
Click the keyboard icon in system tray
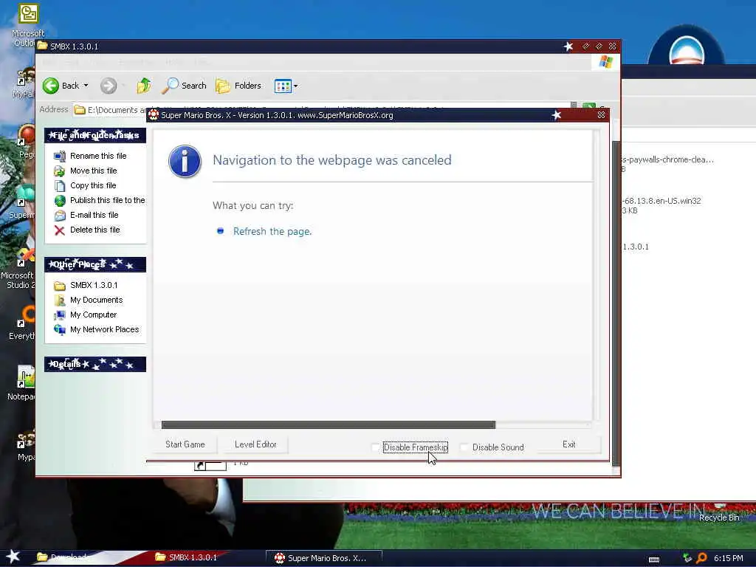pyautogui.click(x=654, y=560)
